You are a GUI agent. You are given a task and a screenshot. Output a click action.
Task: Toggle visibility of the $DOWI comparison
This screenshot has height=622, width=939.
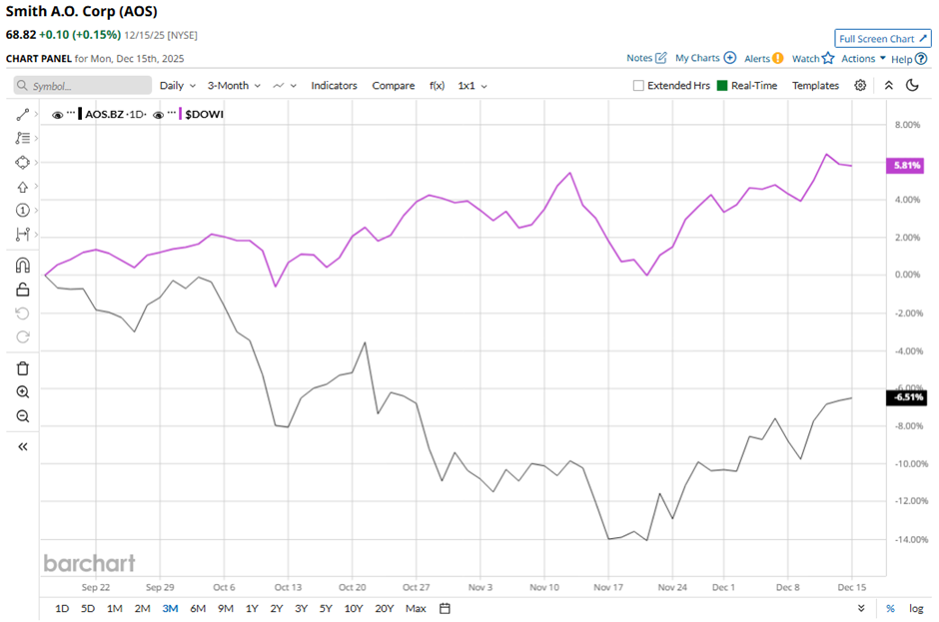pos(158,114)
